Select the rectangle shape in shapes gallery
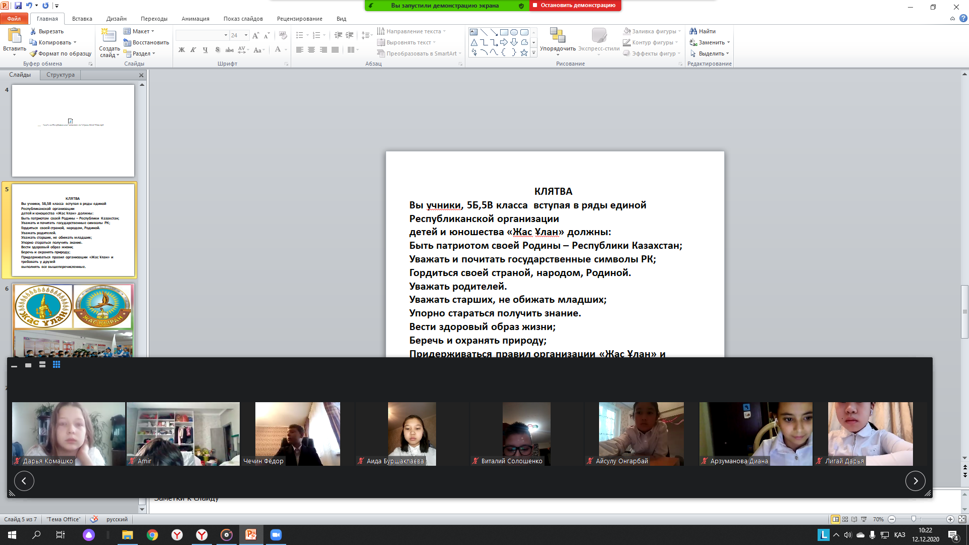This screenshot has width=969, height=545. [x=504, y=32]
